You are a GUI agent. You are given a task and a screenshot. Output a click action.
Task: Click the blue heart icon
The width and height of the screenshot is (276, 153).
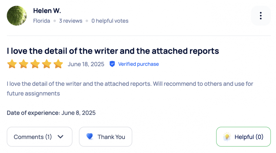coord(89,136)
